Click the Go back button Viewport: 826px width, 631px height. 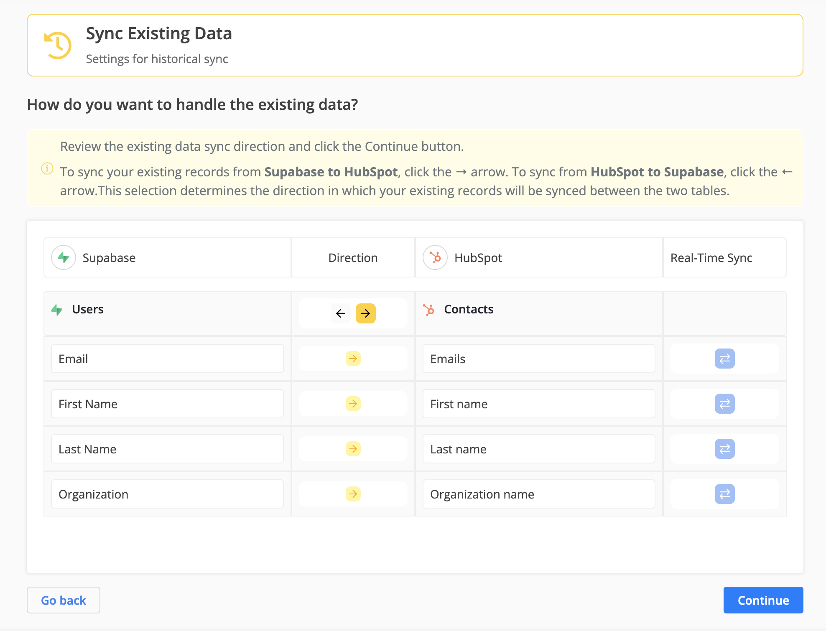[x=64, y=600]
